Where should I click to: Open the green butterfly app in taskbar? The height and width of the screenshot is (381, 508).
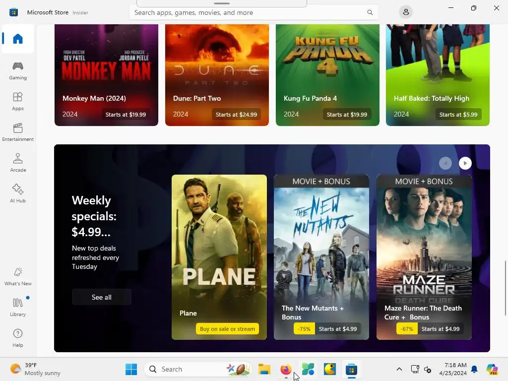point(308,369)
